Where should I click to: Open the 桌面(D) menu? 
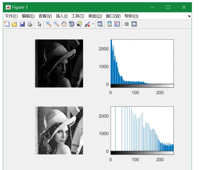coord(95,16)
